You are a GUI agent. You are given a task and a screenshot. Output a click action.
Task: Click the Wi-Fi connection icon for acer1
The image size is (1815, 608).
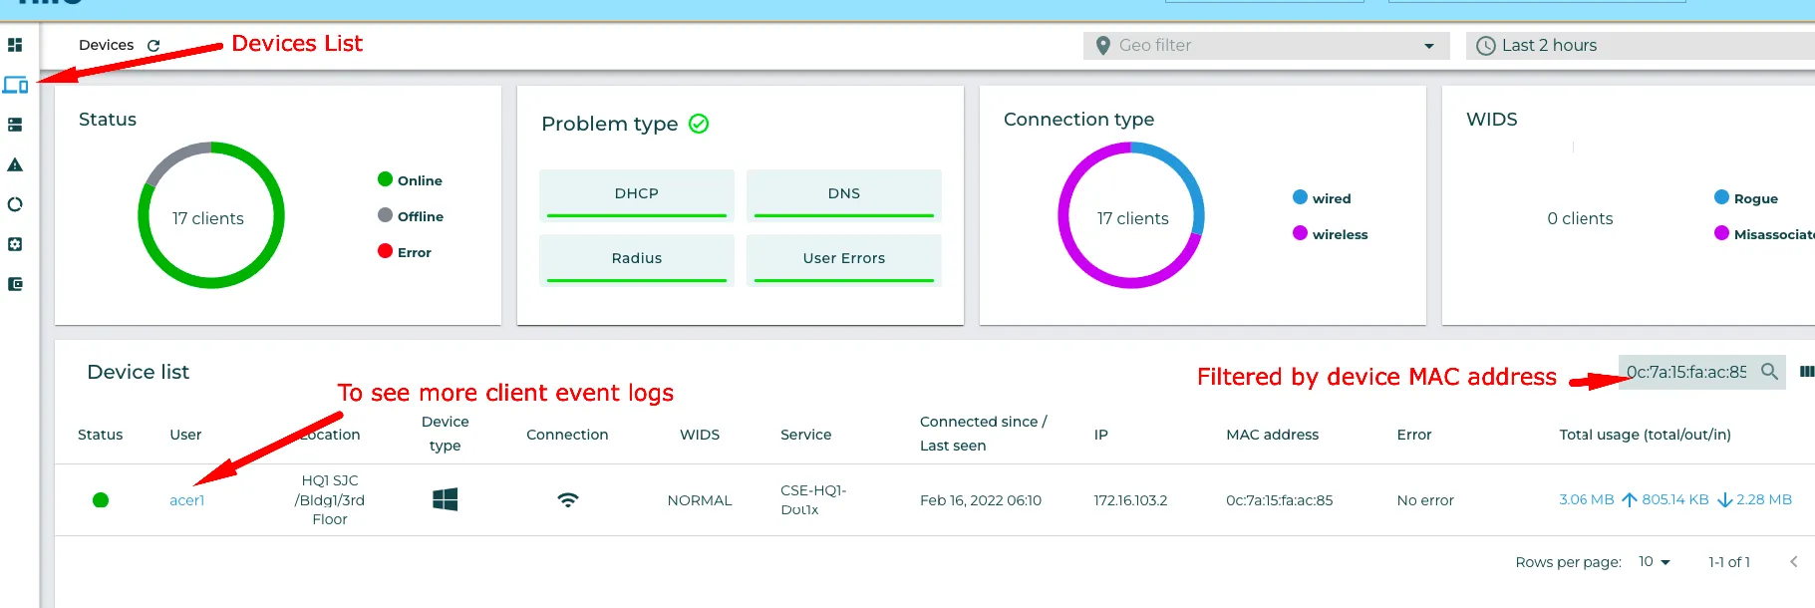[x=567, y=499]
